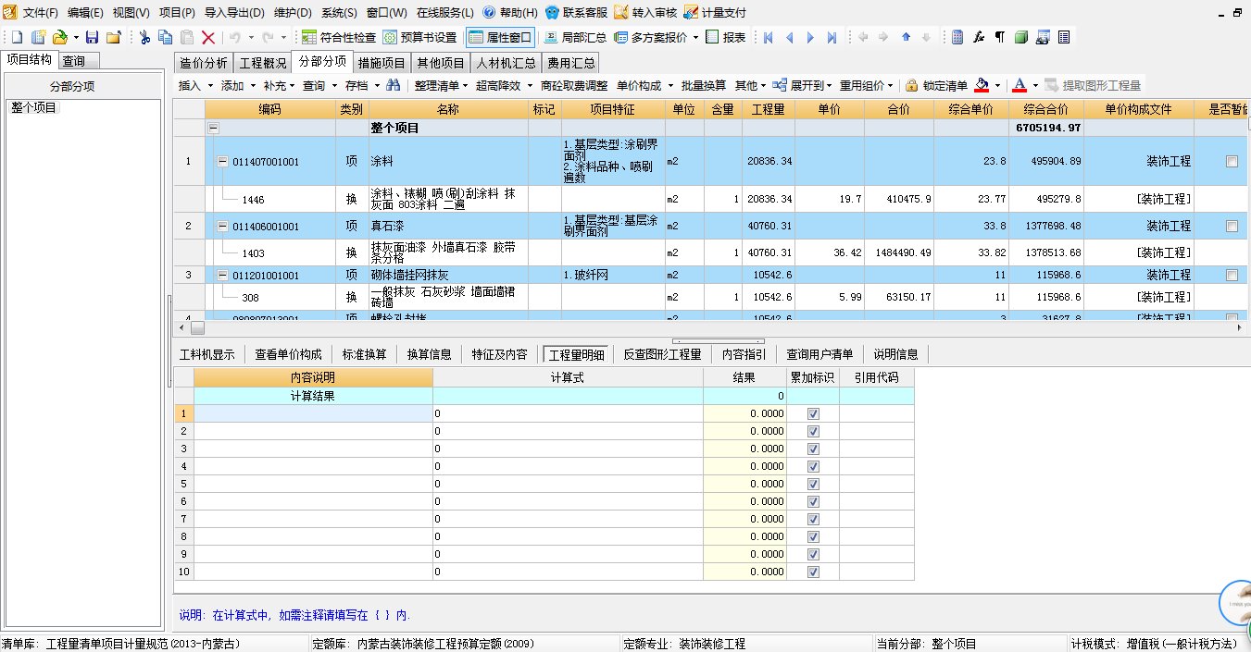Toggle the 属性窗口 button

pyautogui.click(x=500, y=37)
